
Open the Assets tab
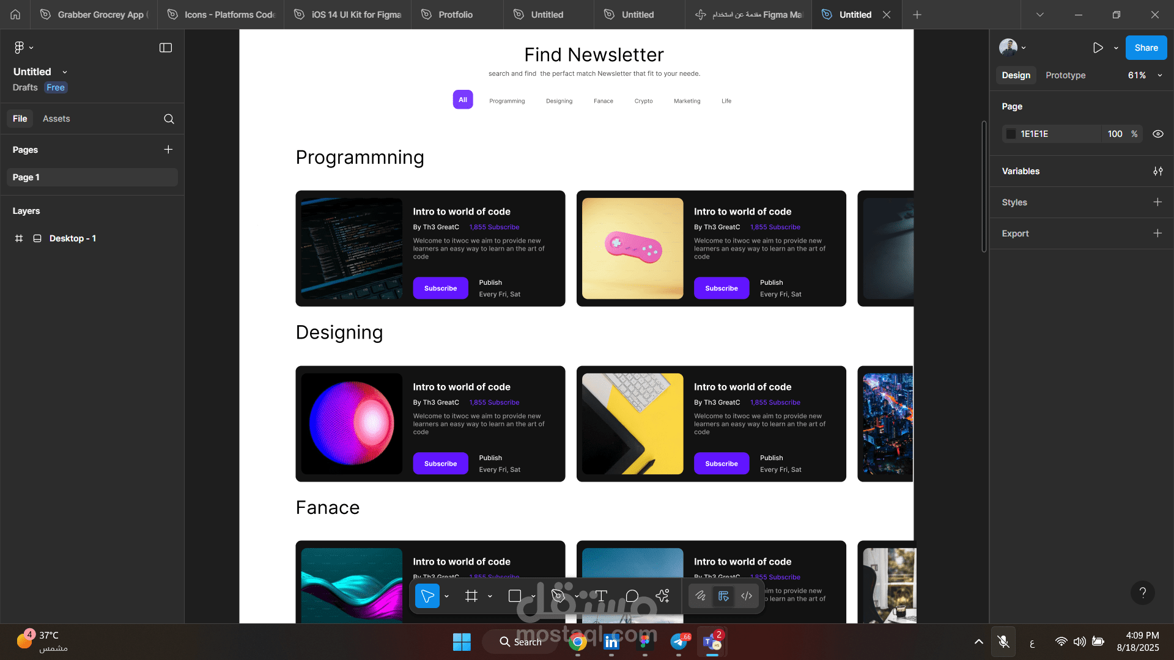pos(56,119)
